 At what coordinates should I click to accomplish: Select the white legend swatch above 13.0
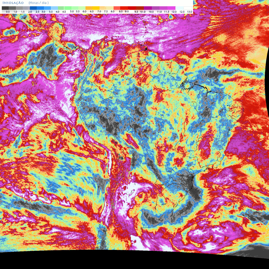coord(188,8)
